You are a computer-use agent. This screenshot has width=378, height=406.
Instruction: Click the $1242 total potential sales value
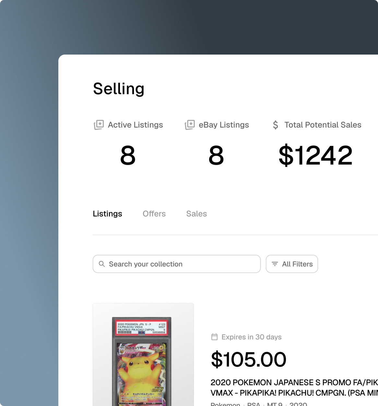click(x=315, y=156)
